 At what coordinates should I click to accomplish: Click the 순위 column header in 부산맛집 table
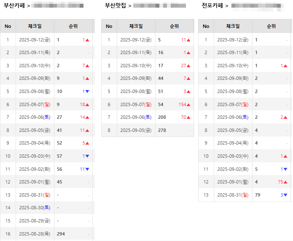coord(174,26)
